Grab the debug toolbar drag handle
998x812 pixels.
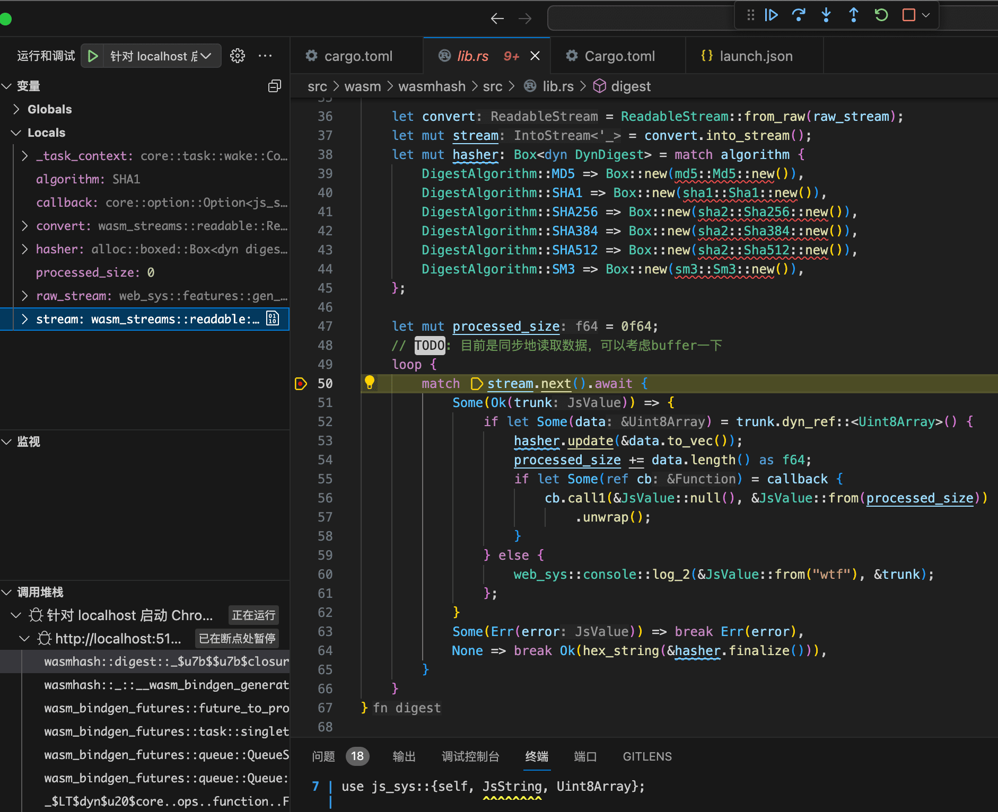coord(750,15)
